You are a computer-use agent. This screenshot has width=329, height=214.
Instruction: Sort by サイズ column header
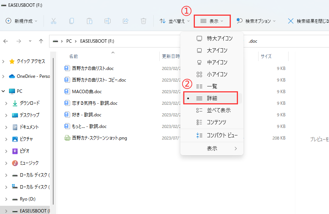(x=266, y=56)
